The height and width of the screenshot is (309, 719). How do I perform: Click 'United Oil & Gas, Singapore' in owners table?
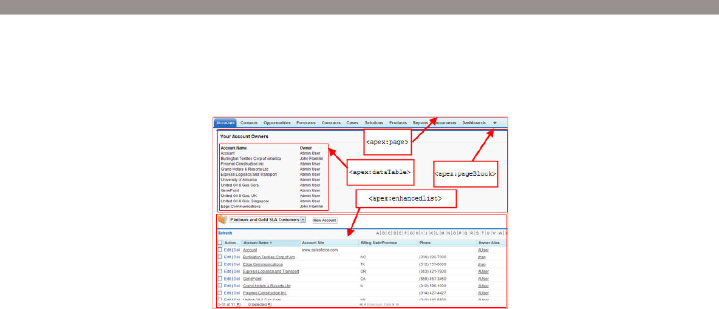(244, 201)
